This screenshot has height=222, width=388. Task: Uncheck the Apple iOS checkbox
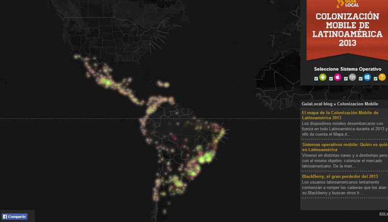pos(331,79)
